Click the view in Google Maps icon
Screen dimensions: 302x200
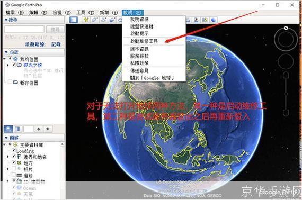click(205, 20)
